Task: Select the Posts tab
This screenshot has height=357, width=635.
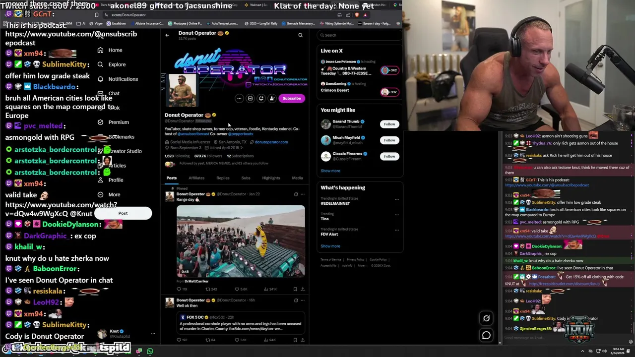Action: pos(172,178)
